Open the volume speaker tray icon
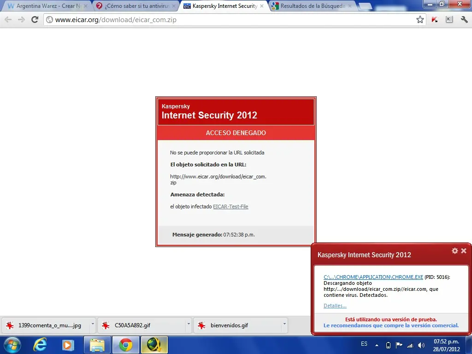The width and height of the screenshot is (472, 354). (421, 345)
